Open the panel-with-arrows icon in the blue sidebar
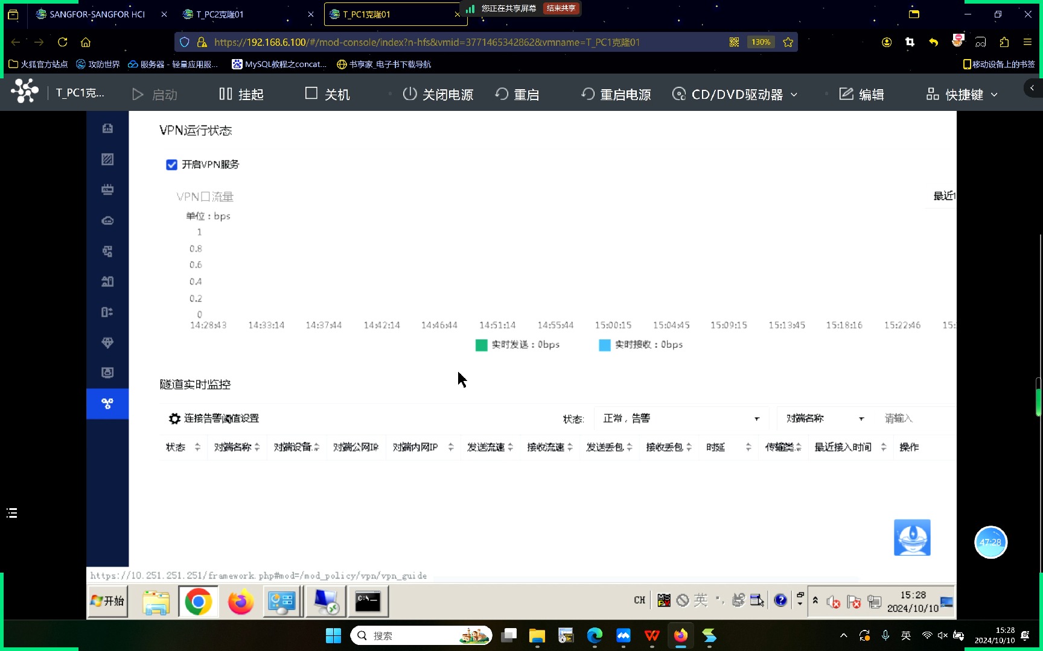This screenshot has height=651, width=1043. tap(107, 312)
